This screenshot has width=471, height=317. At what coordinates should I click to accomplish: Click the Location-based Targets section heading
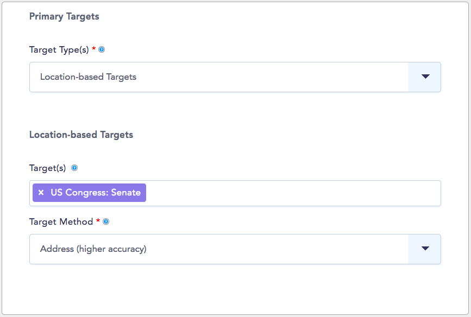click(x=81, y=135)
